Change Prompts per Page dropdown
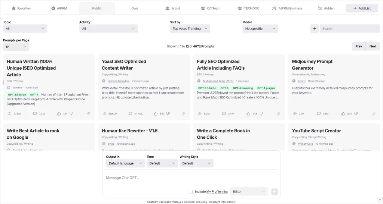This screenshot has width=383, height=204. tap(16, 47)
